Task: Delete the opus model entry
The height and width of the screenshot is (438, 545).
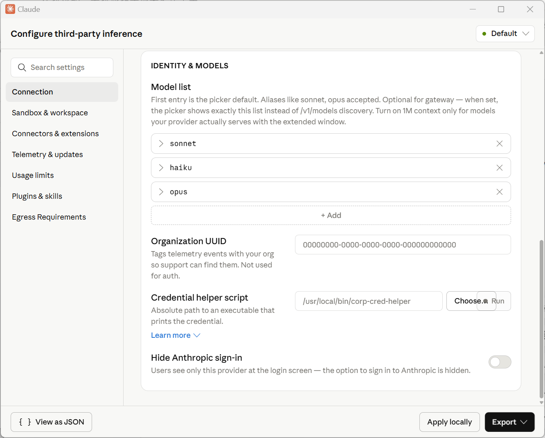Action: pos(500,192)
